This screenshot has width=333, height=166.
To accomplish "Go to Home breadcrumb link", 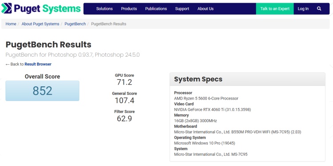I will [11, 24].
